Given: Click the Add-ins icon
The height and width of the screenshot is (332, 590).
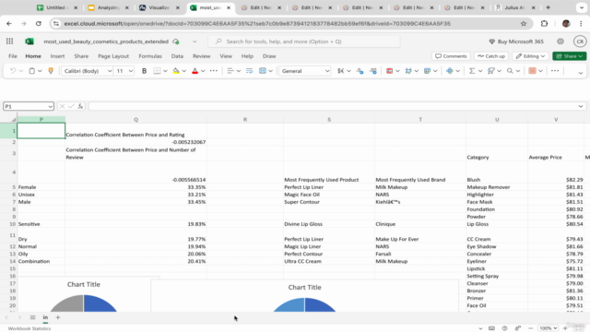Looking at the screenshot, I should coord(532,71).
